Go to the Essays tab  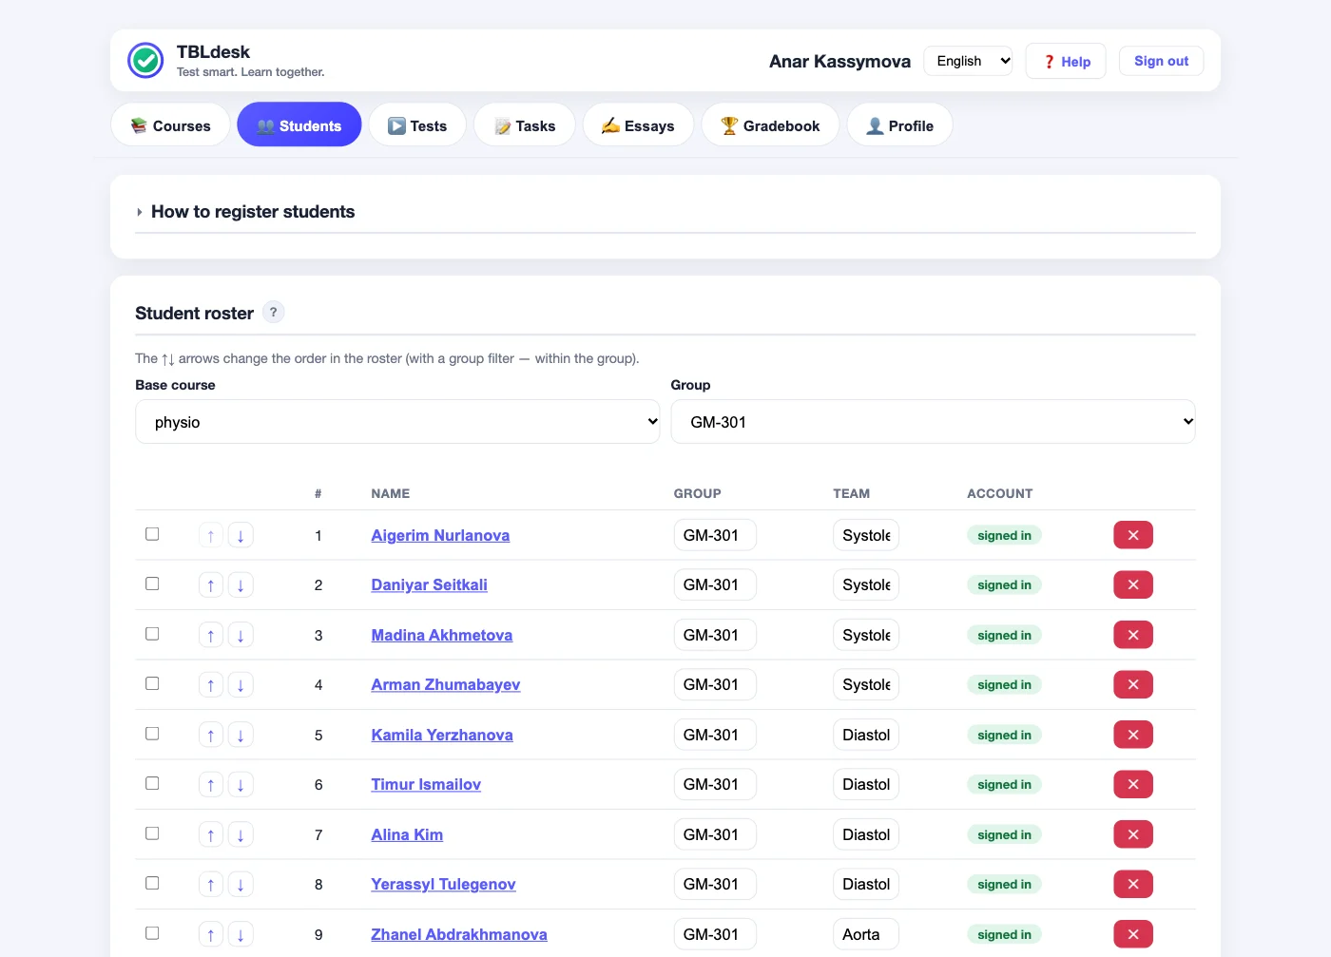pyautogui.click(x=638, y=125)
